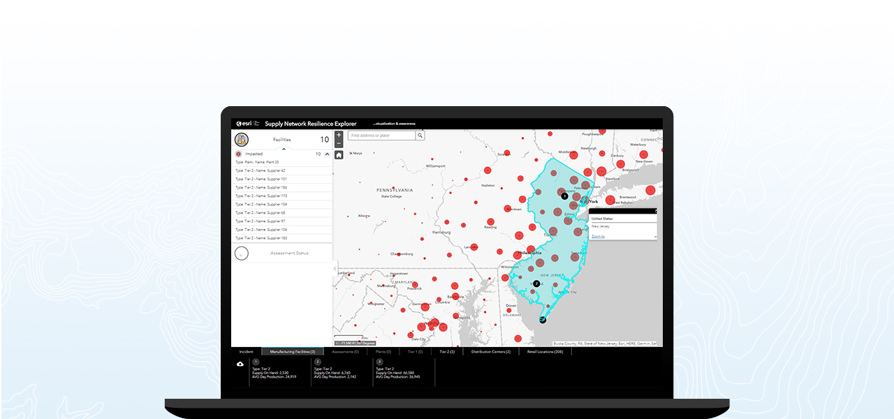
Task: Click the Assessment Status label
Action: click(x=289, y=253)
